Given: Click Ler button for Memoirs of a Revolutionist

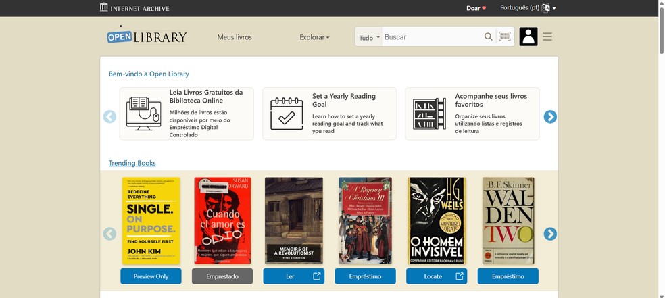Looking at the screenshot, I should (x=293, y=276).
